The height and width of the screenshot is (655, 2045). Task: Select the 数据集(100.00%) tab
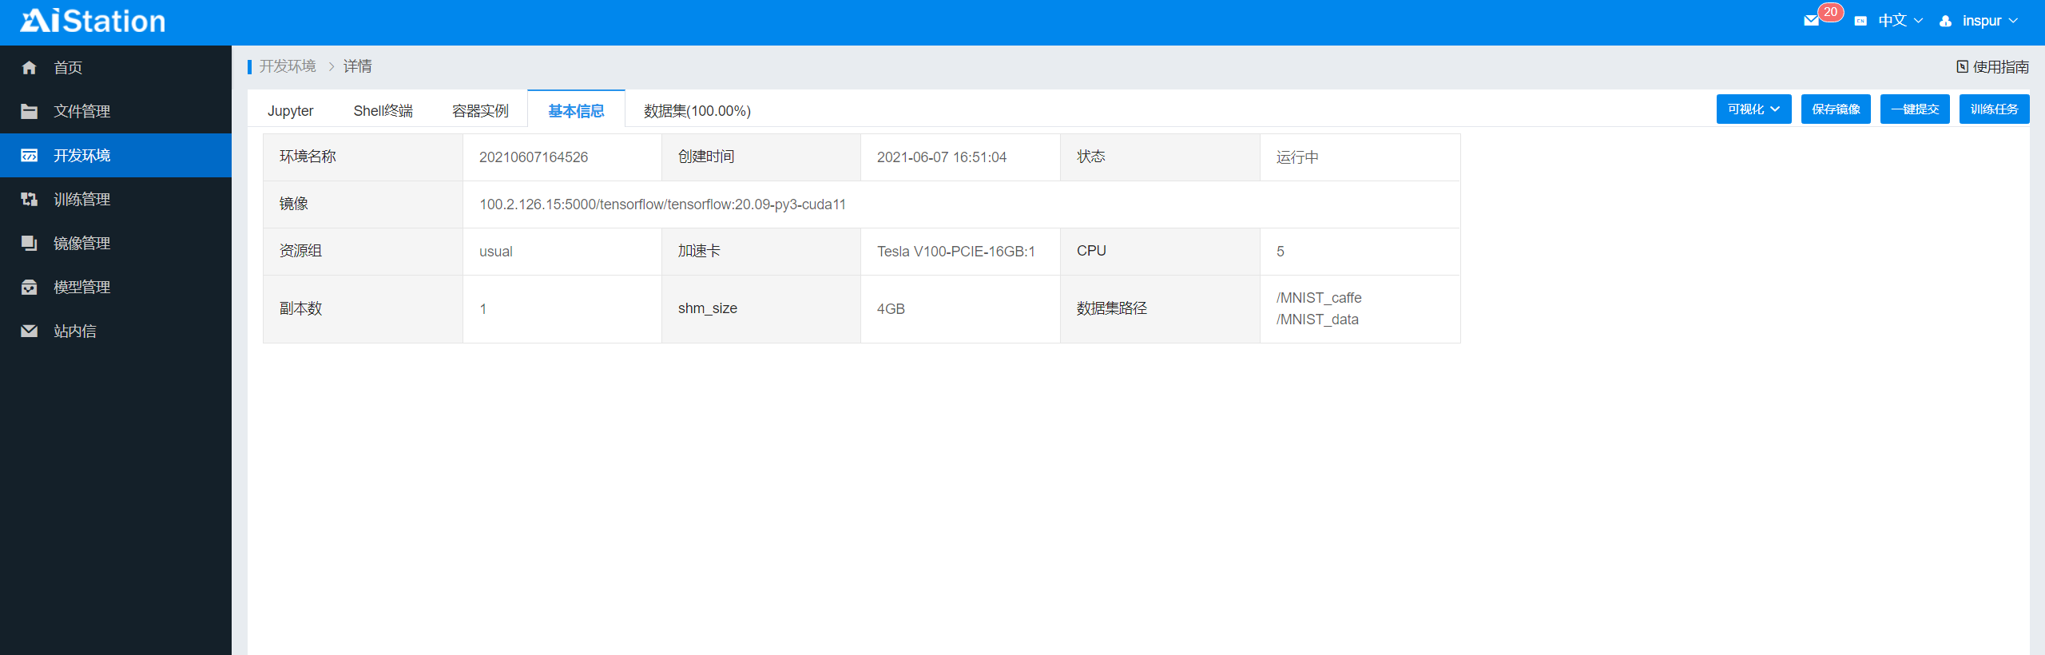pos(697,111)
